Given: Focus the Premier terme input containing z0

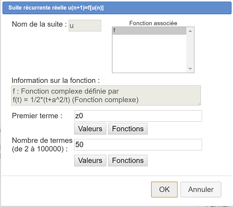Looking at the screenshot, I should point(138,116).
